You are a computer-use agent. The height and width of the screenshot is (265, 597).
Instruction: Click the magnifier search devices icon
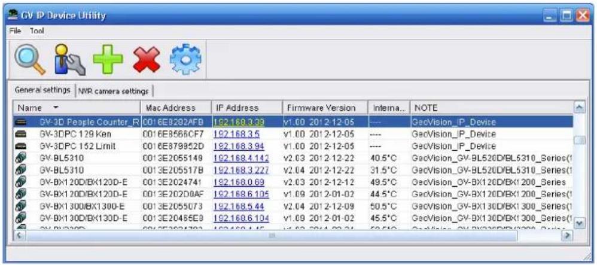[30, 59]
